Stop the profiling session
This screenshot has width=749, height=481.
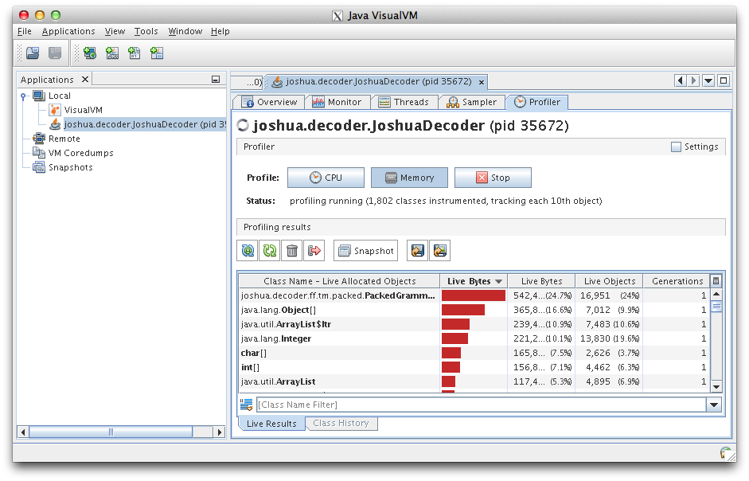[x=493, y=178]
